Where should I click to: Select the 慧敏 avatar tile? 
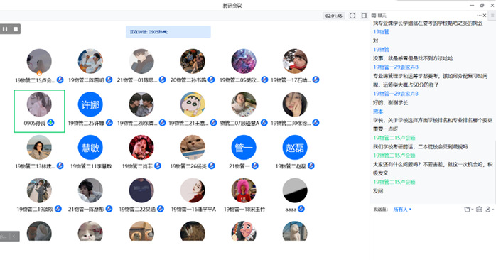point(90,147)
